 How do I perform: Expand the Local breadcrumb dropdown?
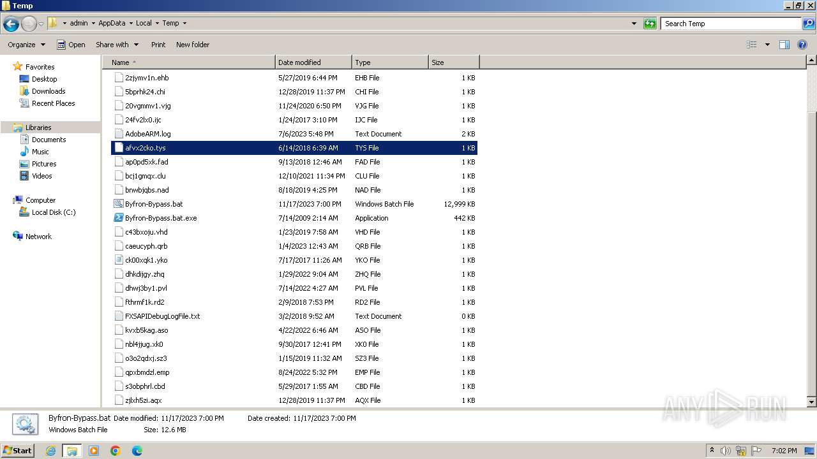click(156, 24)
